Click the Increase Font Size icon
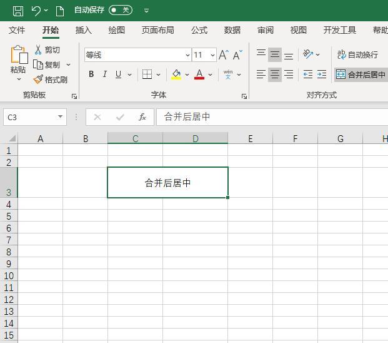This screenshot has width=388, height=343. point(223,55)
